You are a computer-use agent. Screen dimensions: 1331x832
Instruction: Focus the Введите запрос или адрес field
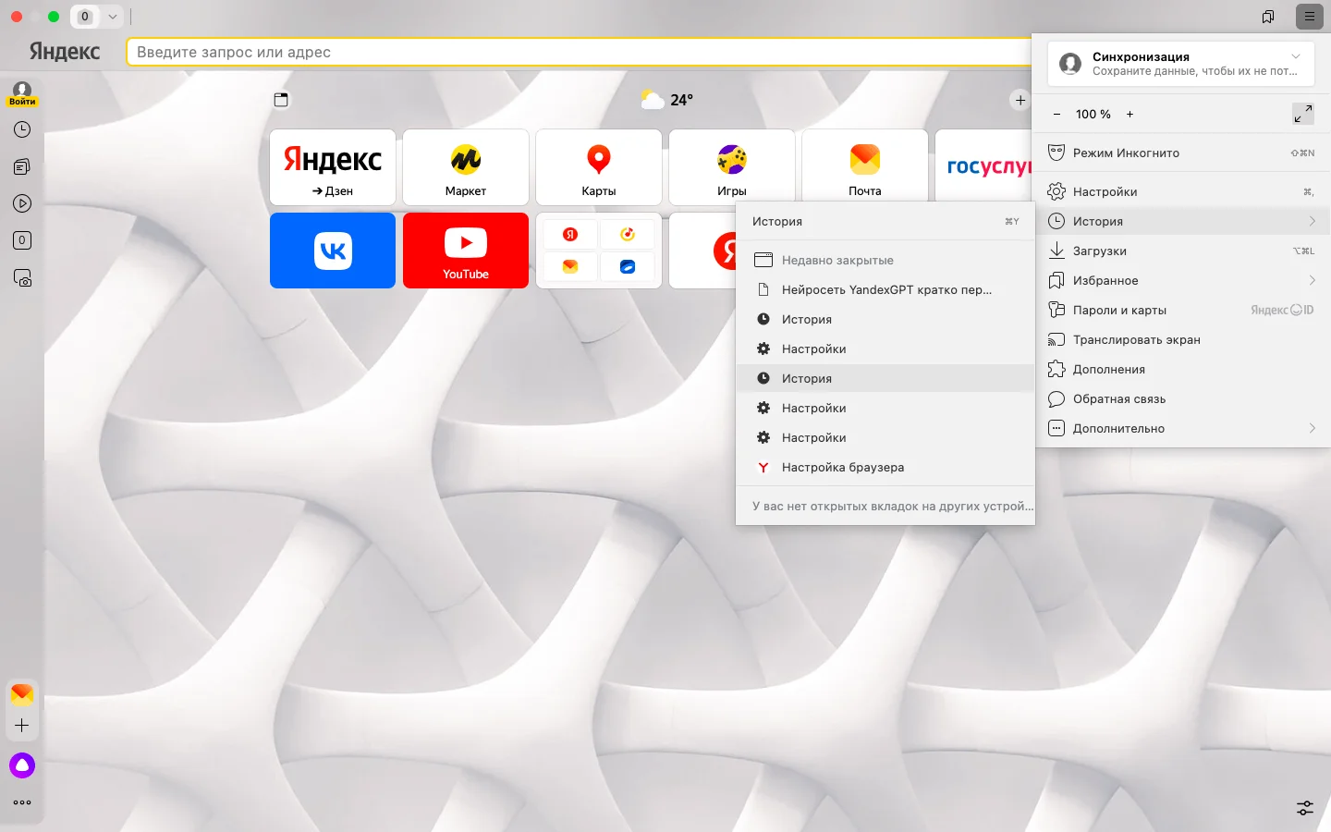[579, 53]
